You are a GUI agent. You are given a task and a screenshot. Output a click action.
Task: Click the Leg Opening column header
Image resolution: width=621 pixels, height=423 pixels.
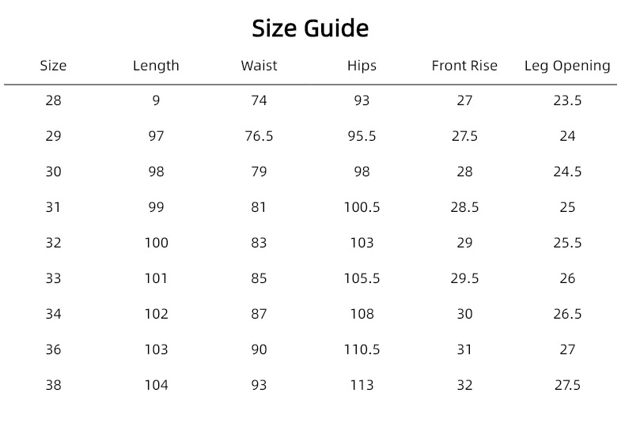click(567, 66)
